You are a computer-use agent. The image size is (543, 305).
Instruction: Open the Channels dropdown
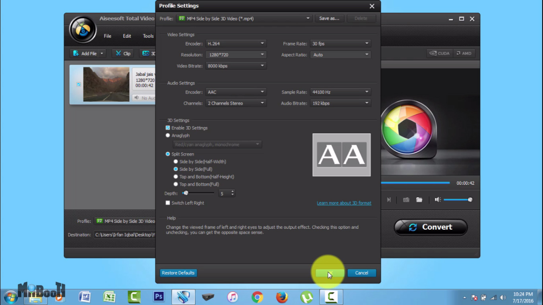[236, 103]
